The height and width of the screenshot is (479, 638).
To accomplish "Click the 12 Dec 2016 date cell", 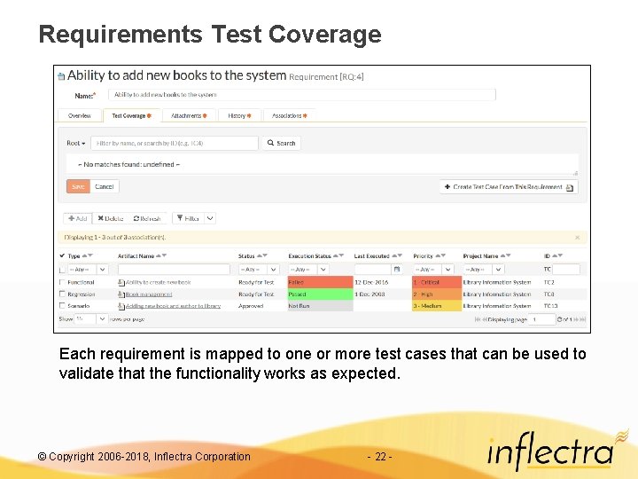I will tap(371, 282).
